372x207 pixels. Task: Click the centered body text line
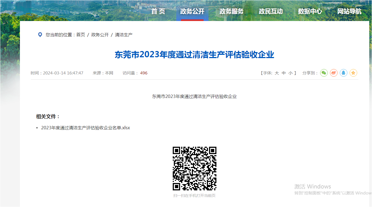click(x=194, y=96)
